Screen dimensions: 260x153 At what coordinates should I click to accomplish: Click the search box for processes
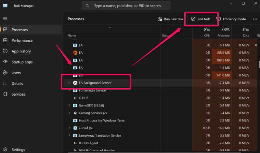click(x=127, y=6)
